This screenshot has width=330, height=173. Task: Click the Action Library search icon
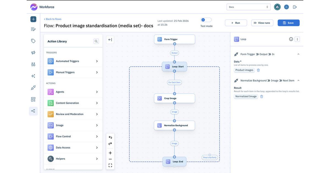[x=96, y=41]
